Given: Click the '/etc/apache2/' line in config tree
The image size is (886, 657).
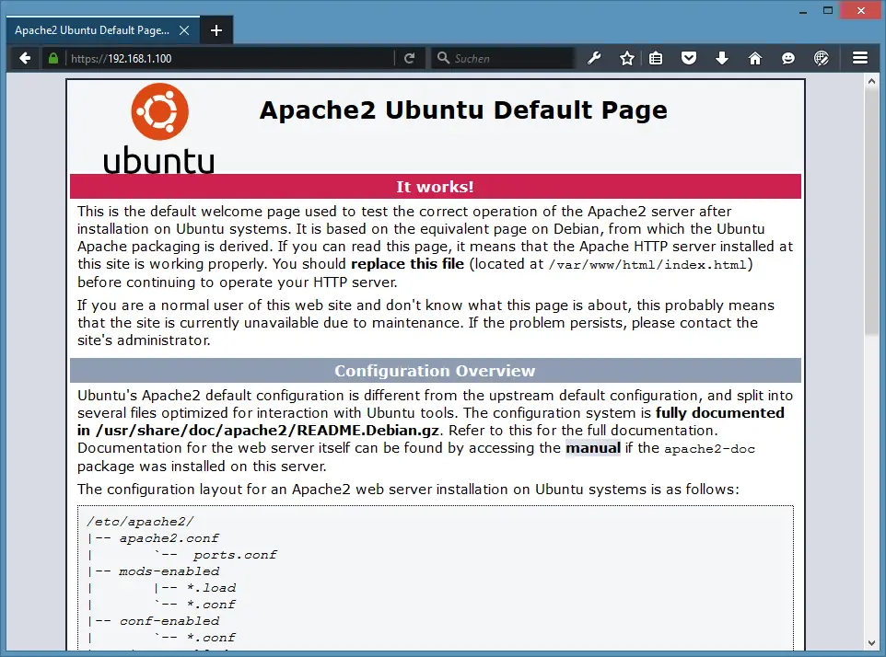Looking at the screenshot, I should pos(140,522).
